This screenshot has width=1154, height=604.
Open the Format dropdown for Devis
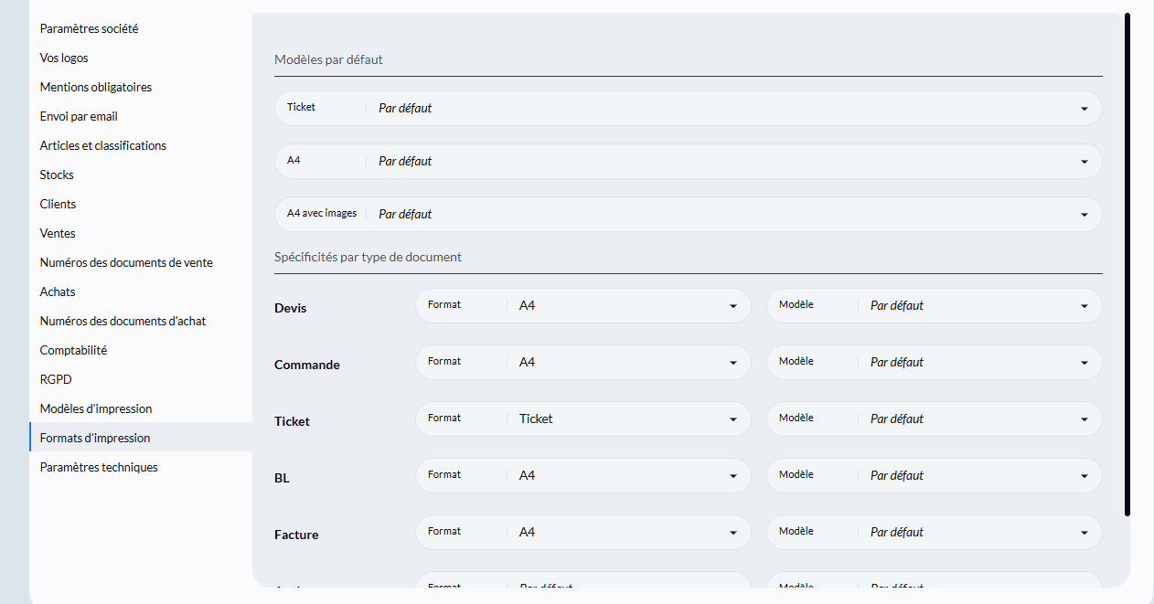[583, 305]
